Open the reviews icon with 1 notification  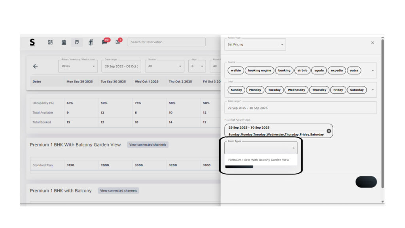(x=118, y=42)
